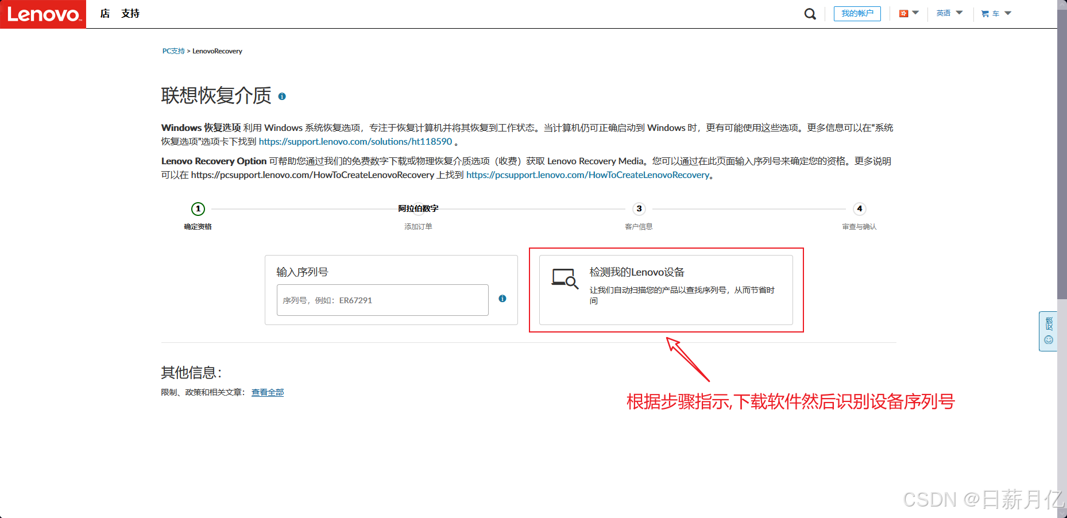The image size is (1067, 518).
Task: Click info icon beside 联想恢复介质 title
Action: (x=282, y=96)
